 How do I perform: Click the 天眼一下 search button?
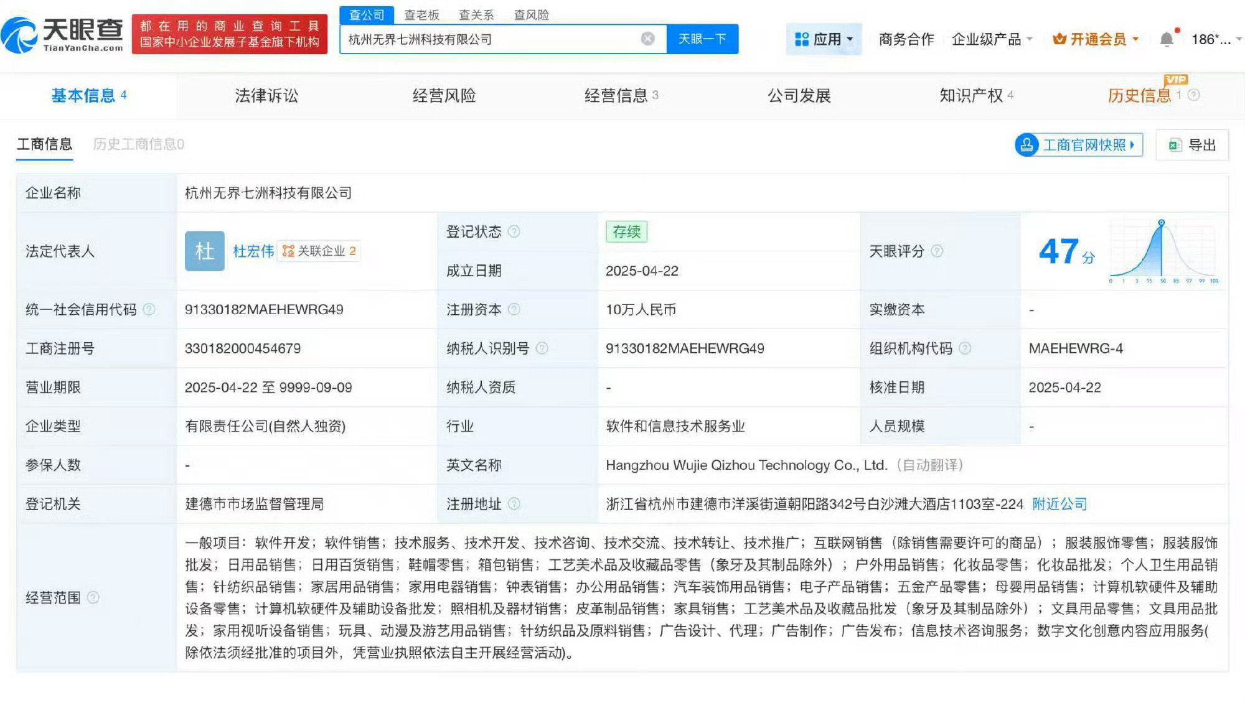point(702,39)
